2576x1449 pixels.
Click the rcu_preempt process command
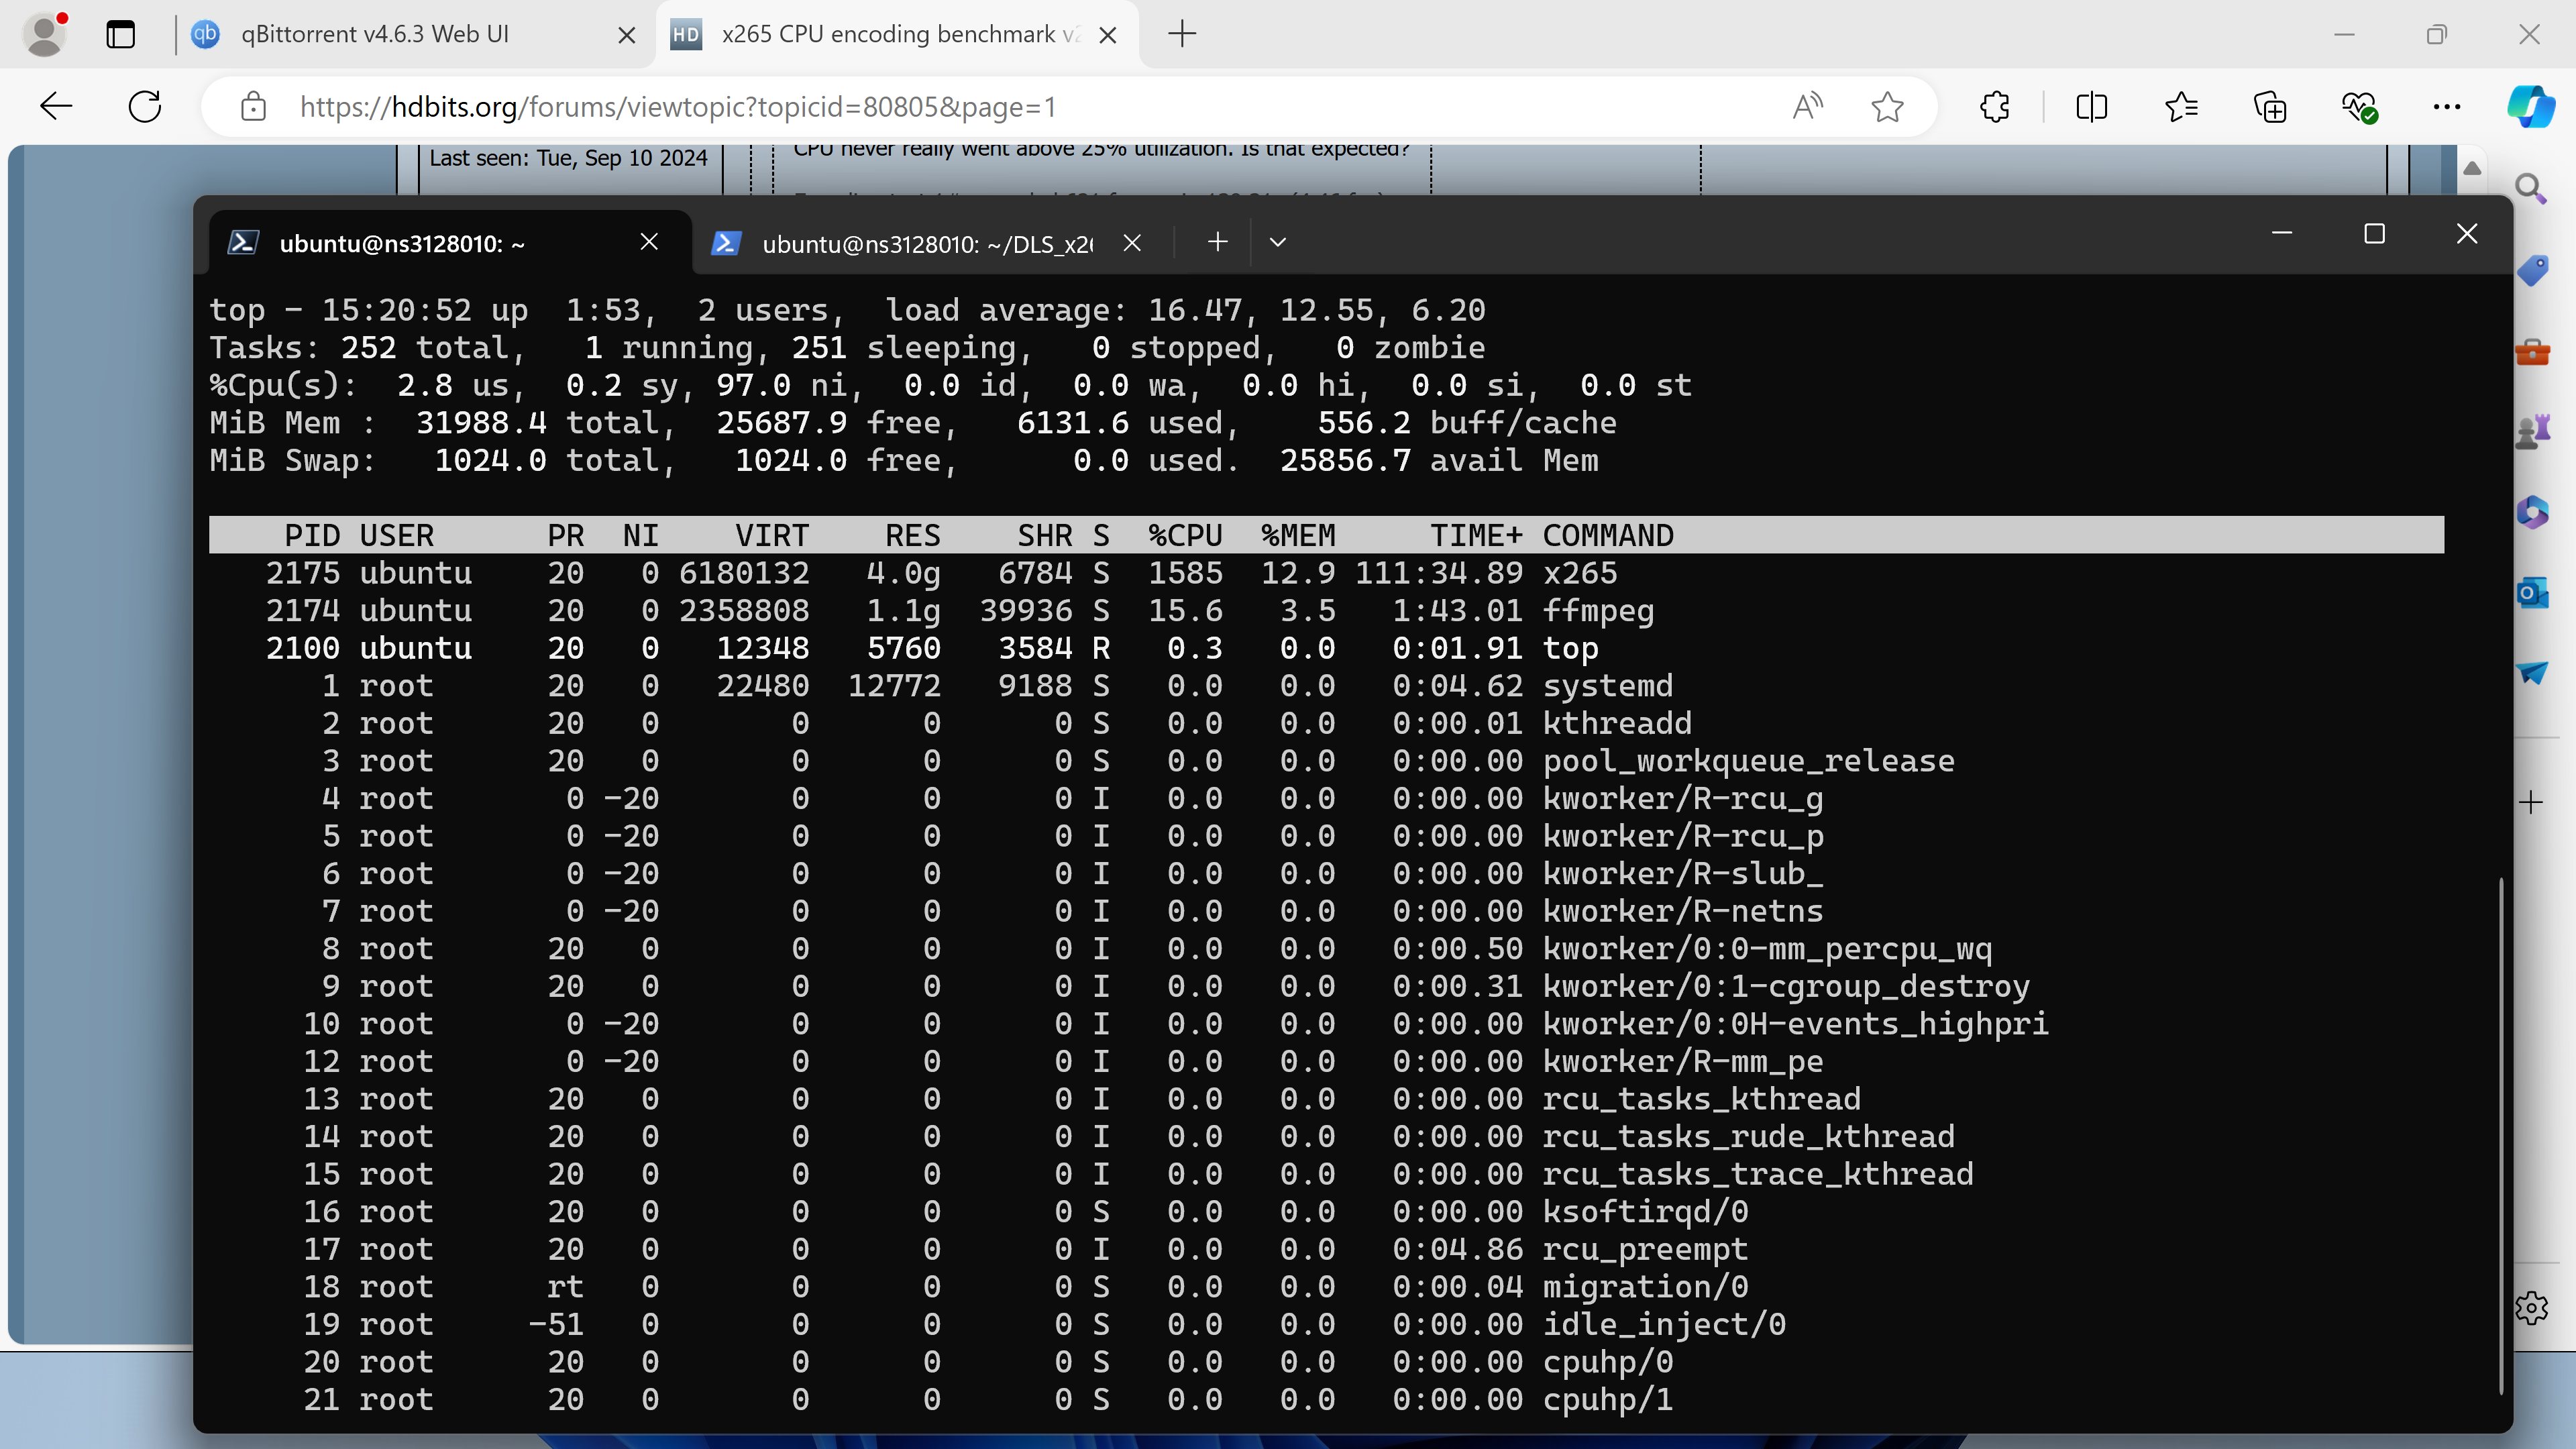pyautogui.click(x=1645, y=1249)
